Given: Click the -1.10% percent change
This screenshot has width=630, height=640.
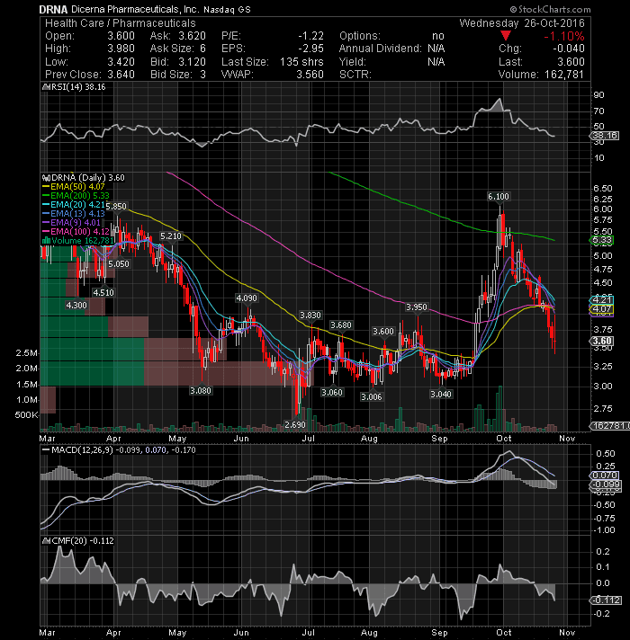Looking at the screenshot, I should (x=563, y=36).
